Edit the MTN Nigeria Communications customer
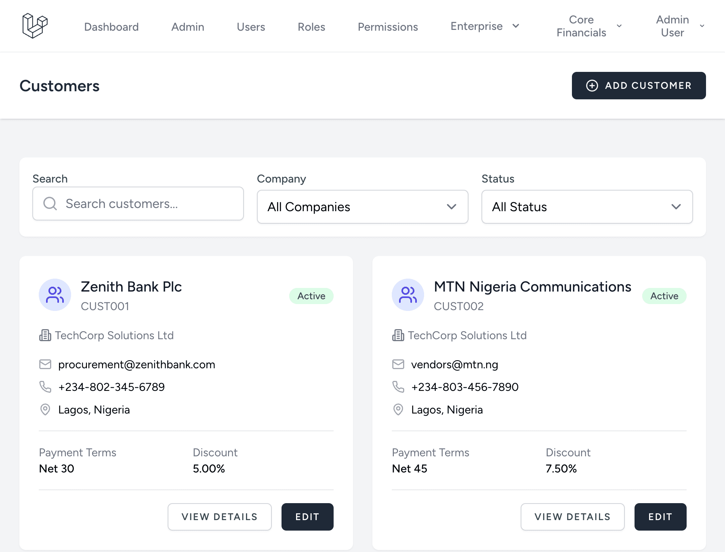 660,517
